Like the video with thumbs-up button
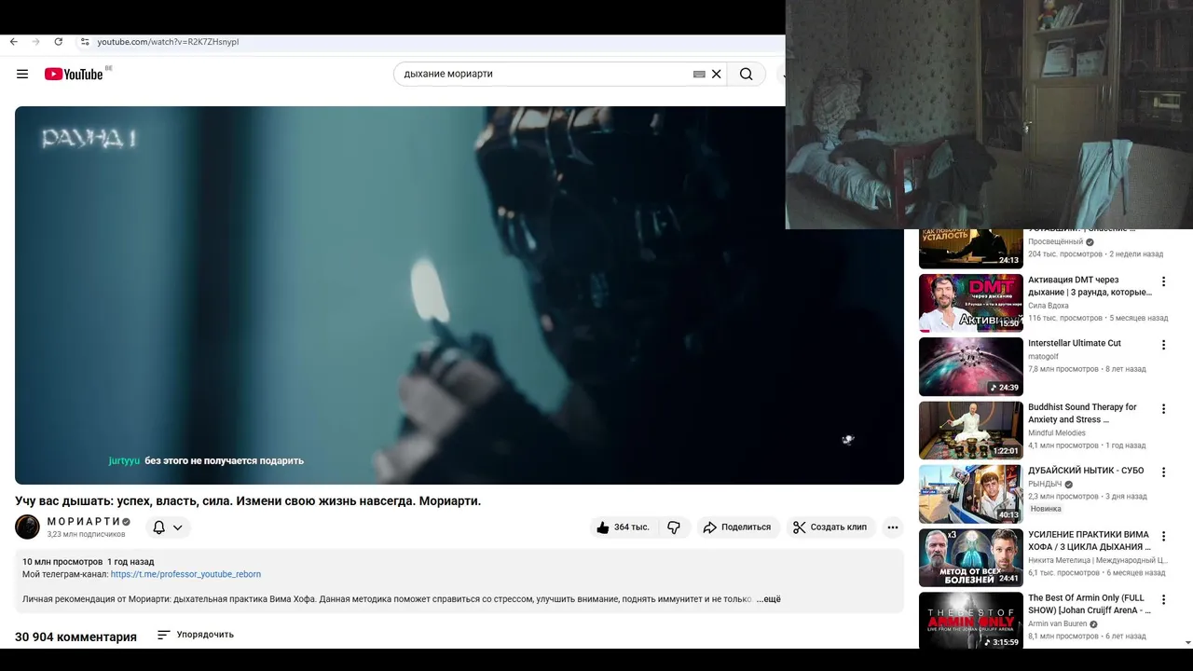Image resolution: width=1193 pixels, height=671 pixels. pyautogui.click(x=623, y=527)
